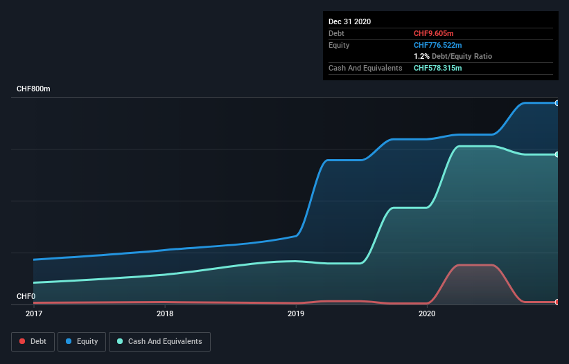Viewport: 569px width, 364px height.
Task: Click the red Debt endpoint marker
Action: point(557,302)
